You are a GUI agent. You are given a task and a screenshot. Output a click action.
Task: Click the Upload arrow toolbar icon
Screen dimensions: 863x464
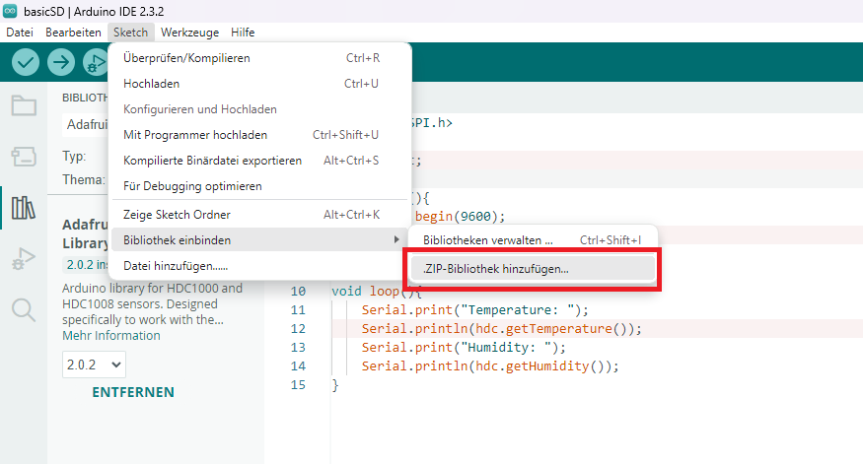pyautogui.click(x=61, y=62)
